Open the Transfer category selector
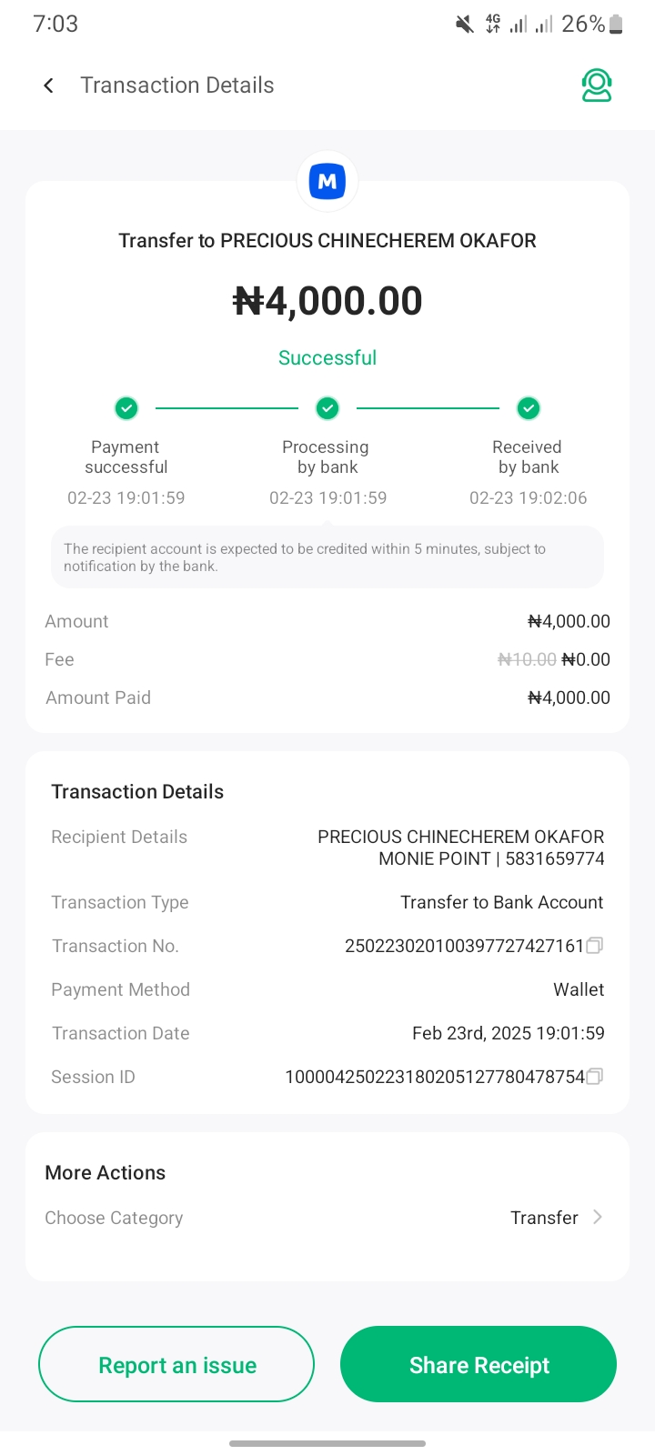 pos(544,1218)
